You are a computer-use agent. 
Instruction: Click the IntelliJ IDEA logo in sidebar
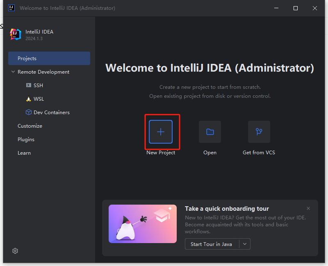[16, 34]
